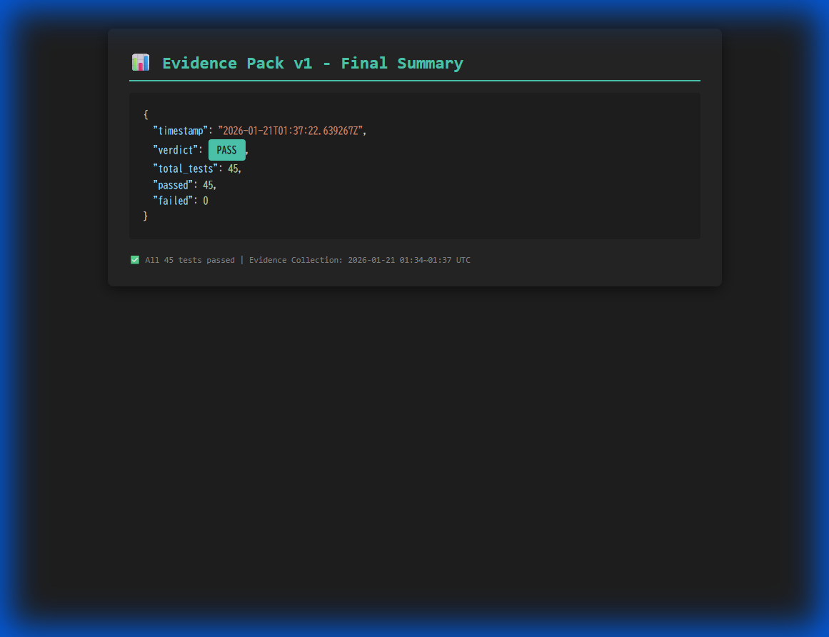
Task: Click the "timestamp" key in the JSON
Action: point(181,131)
